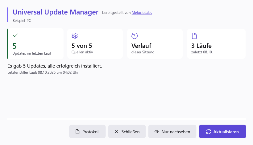Click the 'Updates im letzten Lauf' label

point(31,53)
